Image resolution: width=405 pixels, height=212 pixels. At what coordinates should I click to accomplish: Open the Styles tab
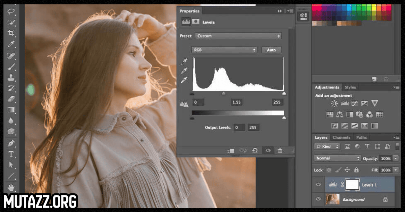(x=350, y=87)
